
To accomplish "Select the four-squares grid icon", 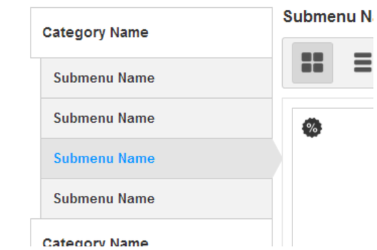I will [x=312, y=63].
